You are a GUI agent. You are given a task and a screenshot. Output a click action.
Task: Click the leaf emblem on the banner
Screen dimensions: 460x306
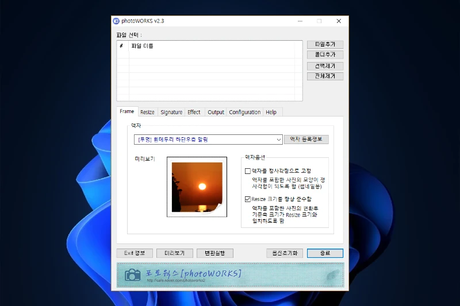tap(332, 276)
